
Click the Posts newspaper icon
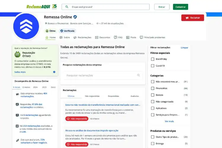click(x=128, y=37)
